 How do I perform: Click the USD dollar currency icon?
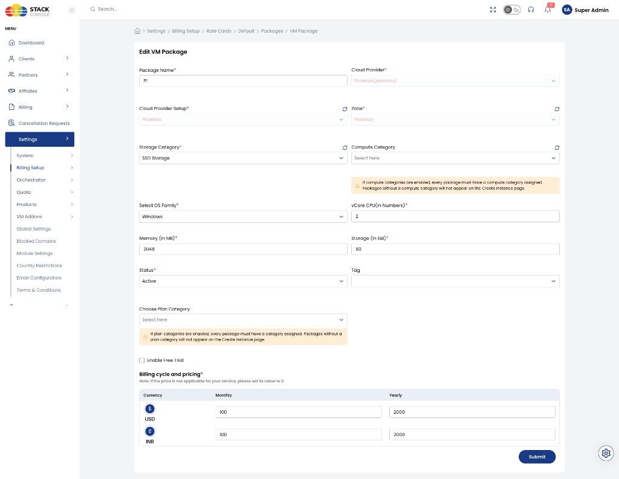[150, 409]
